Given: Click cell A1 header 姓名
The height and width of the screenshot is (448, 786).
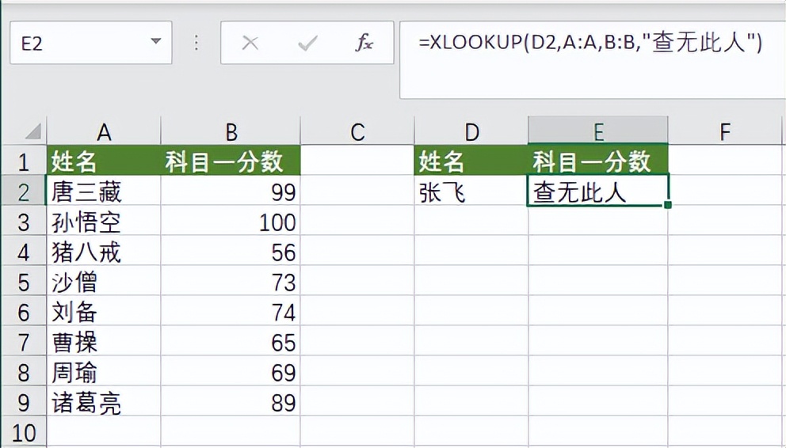Looking at the screenshot, I should point(104,160).
